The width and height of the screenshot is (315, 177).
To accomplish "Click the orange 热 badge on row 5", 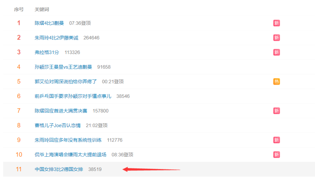I will tap(276, 81).
